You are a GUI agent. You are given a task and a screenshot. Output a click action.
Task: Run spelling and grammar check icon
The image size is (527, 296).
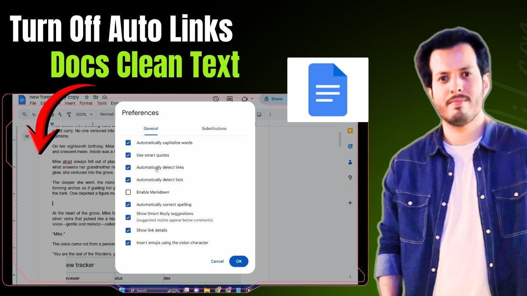(60, 114)
